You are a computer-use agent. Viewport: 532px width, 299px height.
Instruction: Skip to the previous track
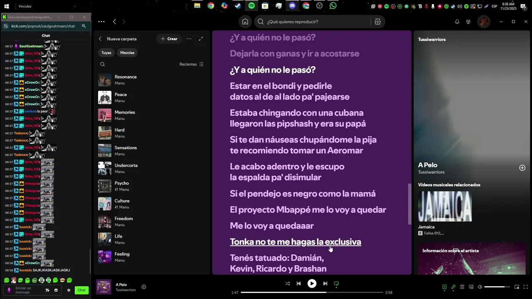tap(298, 284)
